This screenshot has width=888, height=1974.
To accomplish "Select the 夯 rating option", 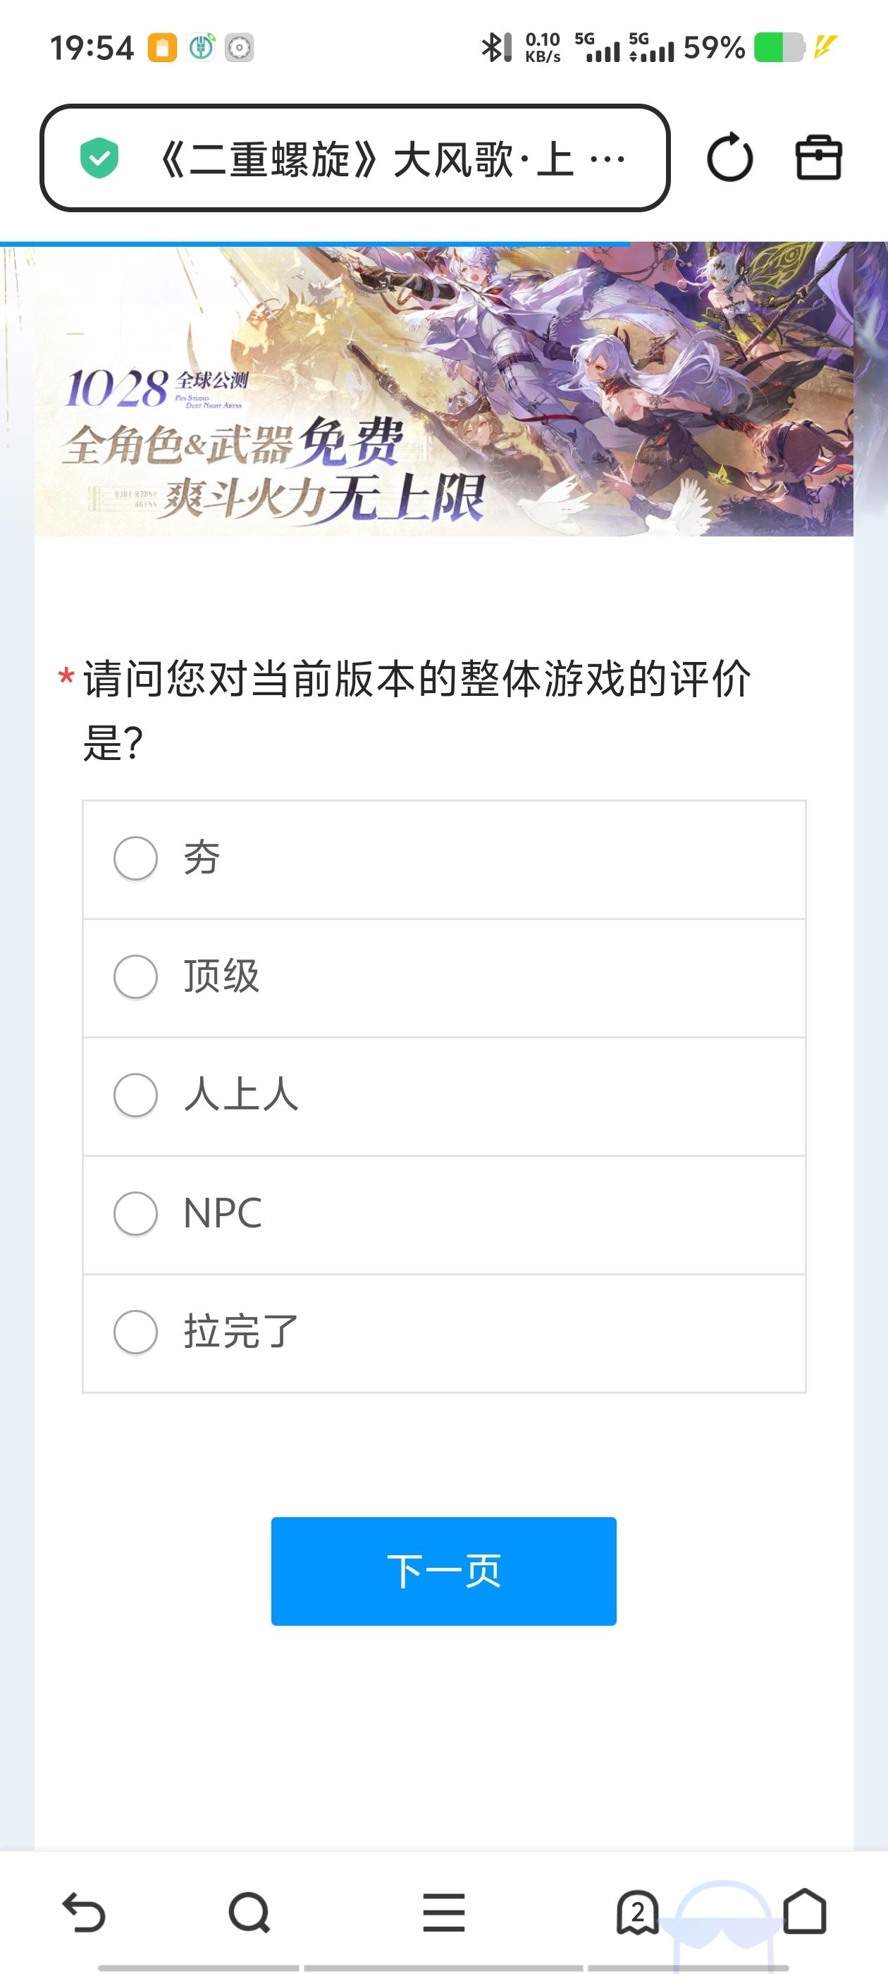I will [135, 858].
